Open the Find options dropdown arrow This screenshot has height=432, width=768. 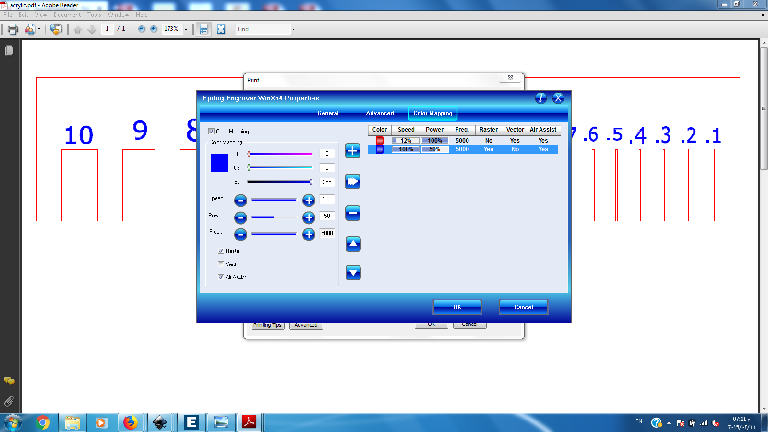click(293, 29)
